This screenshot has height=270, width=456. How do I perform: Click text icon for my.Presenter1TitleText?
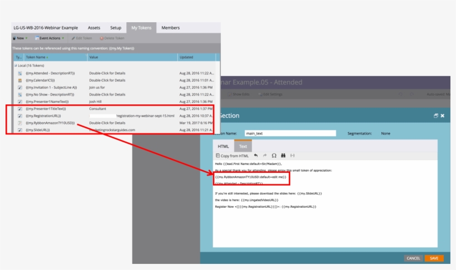(20, 109)
